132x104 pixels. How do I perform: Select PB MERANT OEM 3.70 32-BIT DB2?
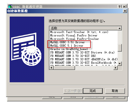(73, 56)
